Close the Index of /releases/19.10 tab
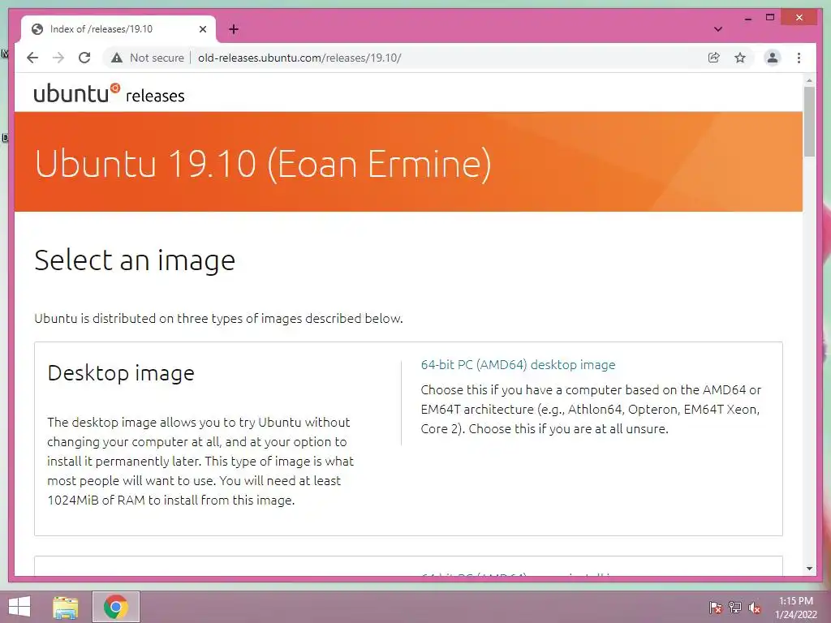Viewport: 831px width, 623px height. point(202,29)
